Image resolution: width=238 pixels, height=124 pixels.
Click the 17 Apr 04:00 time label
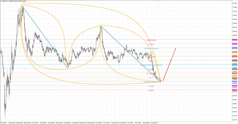click(x=51, y=123)
